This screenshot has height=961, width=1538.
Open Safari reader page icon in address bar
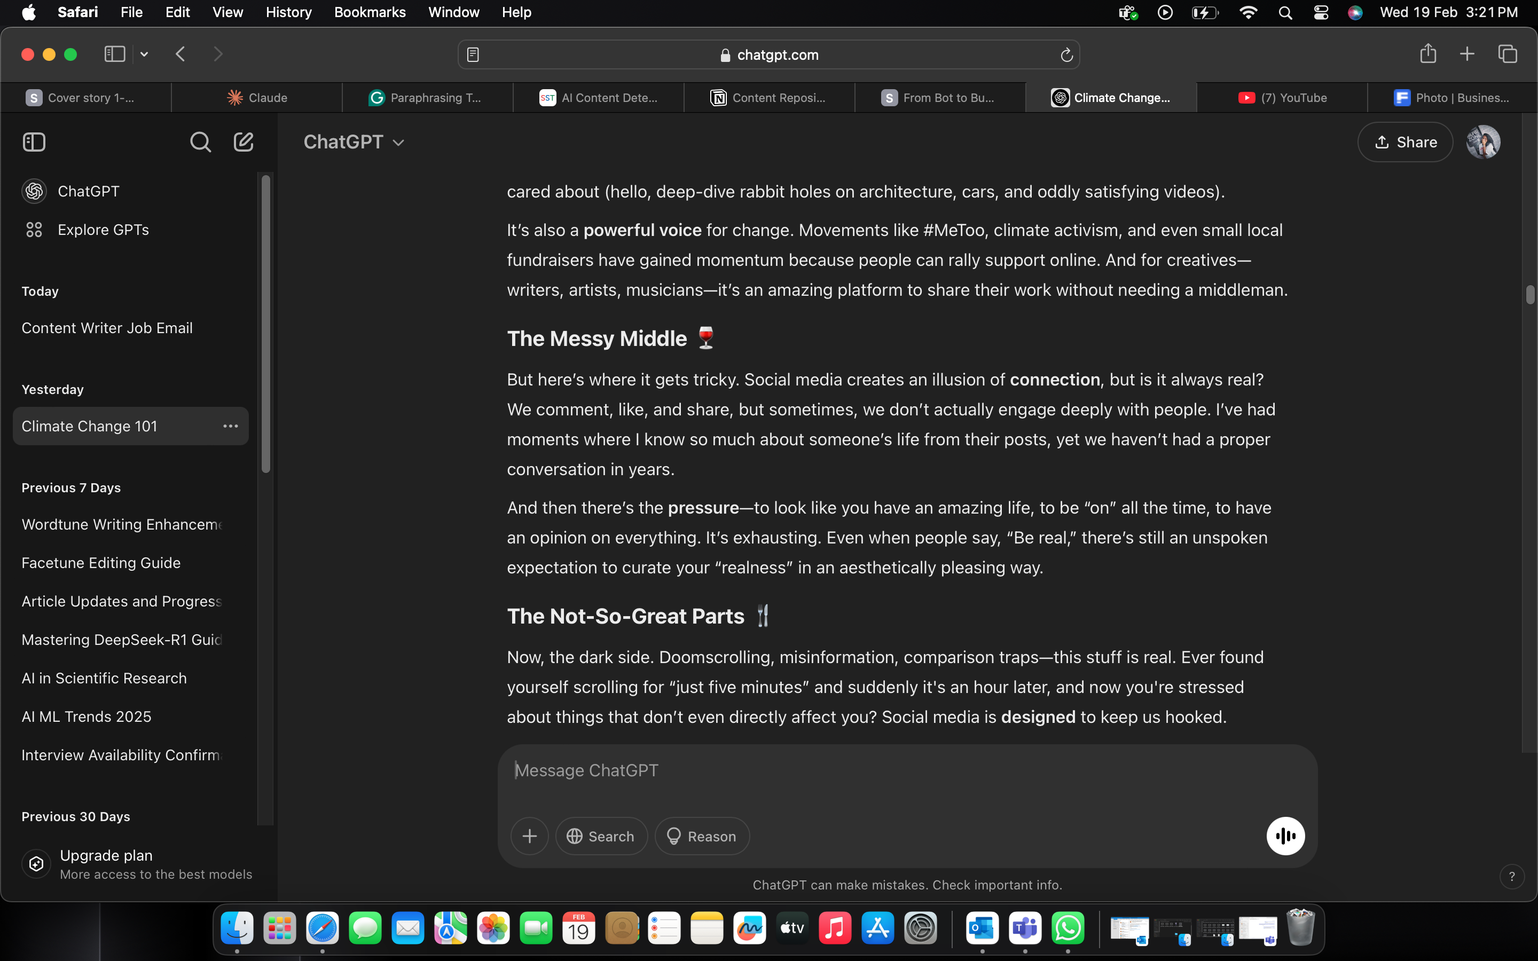point(473,54)
